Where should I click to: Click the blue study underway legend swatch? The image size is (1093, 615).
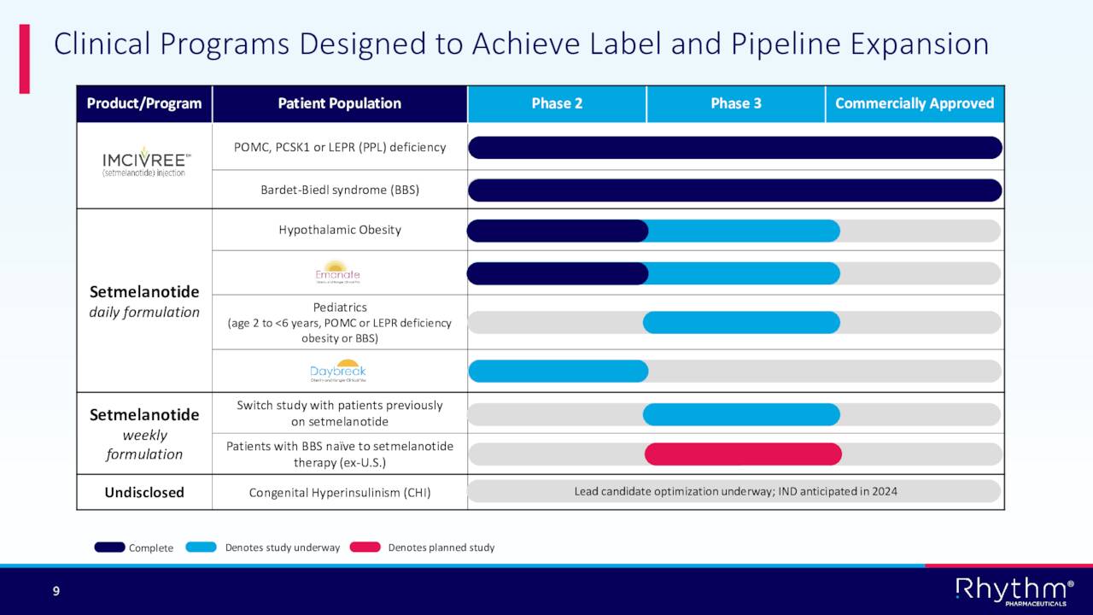coord(201,547)
